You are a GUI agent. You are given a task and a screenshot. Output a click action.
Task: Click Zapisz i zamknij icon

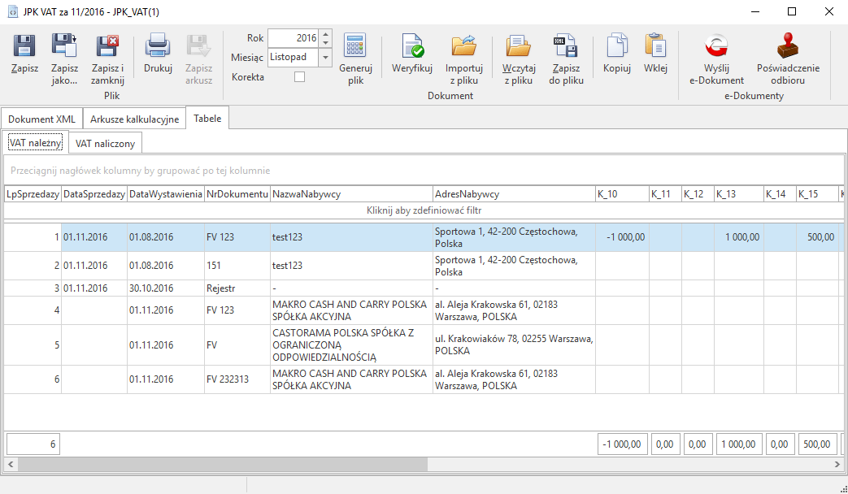(x=107, y=45)
